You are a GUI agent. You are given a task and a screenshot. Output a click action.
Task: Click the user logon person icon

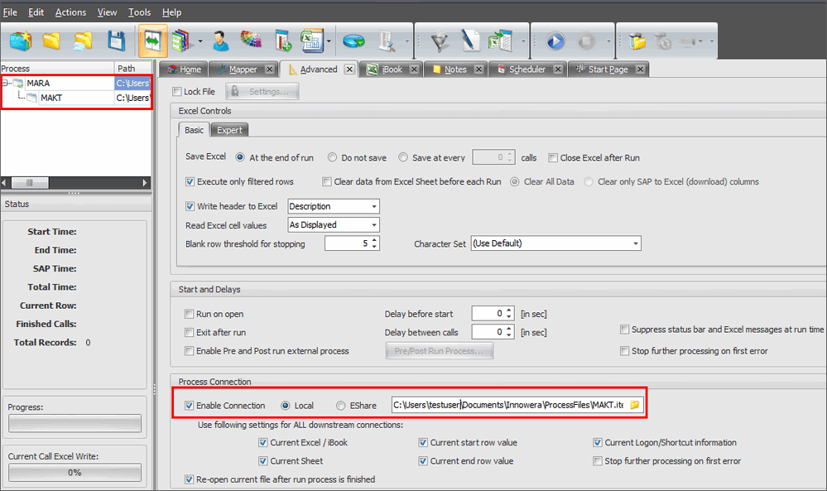[x=219, y=41]
